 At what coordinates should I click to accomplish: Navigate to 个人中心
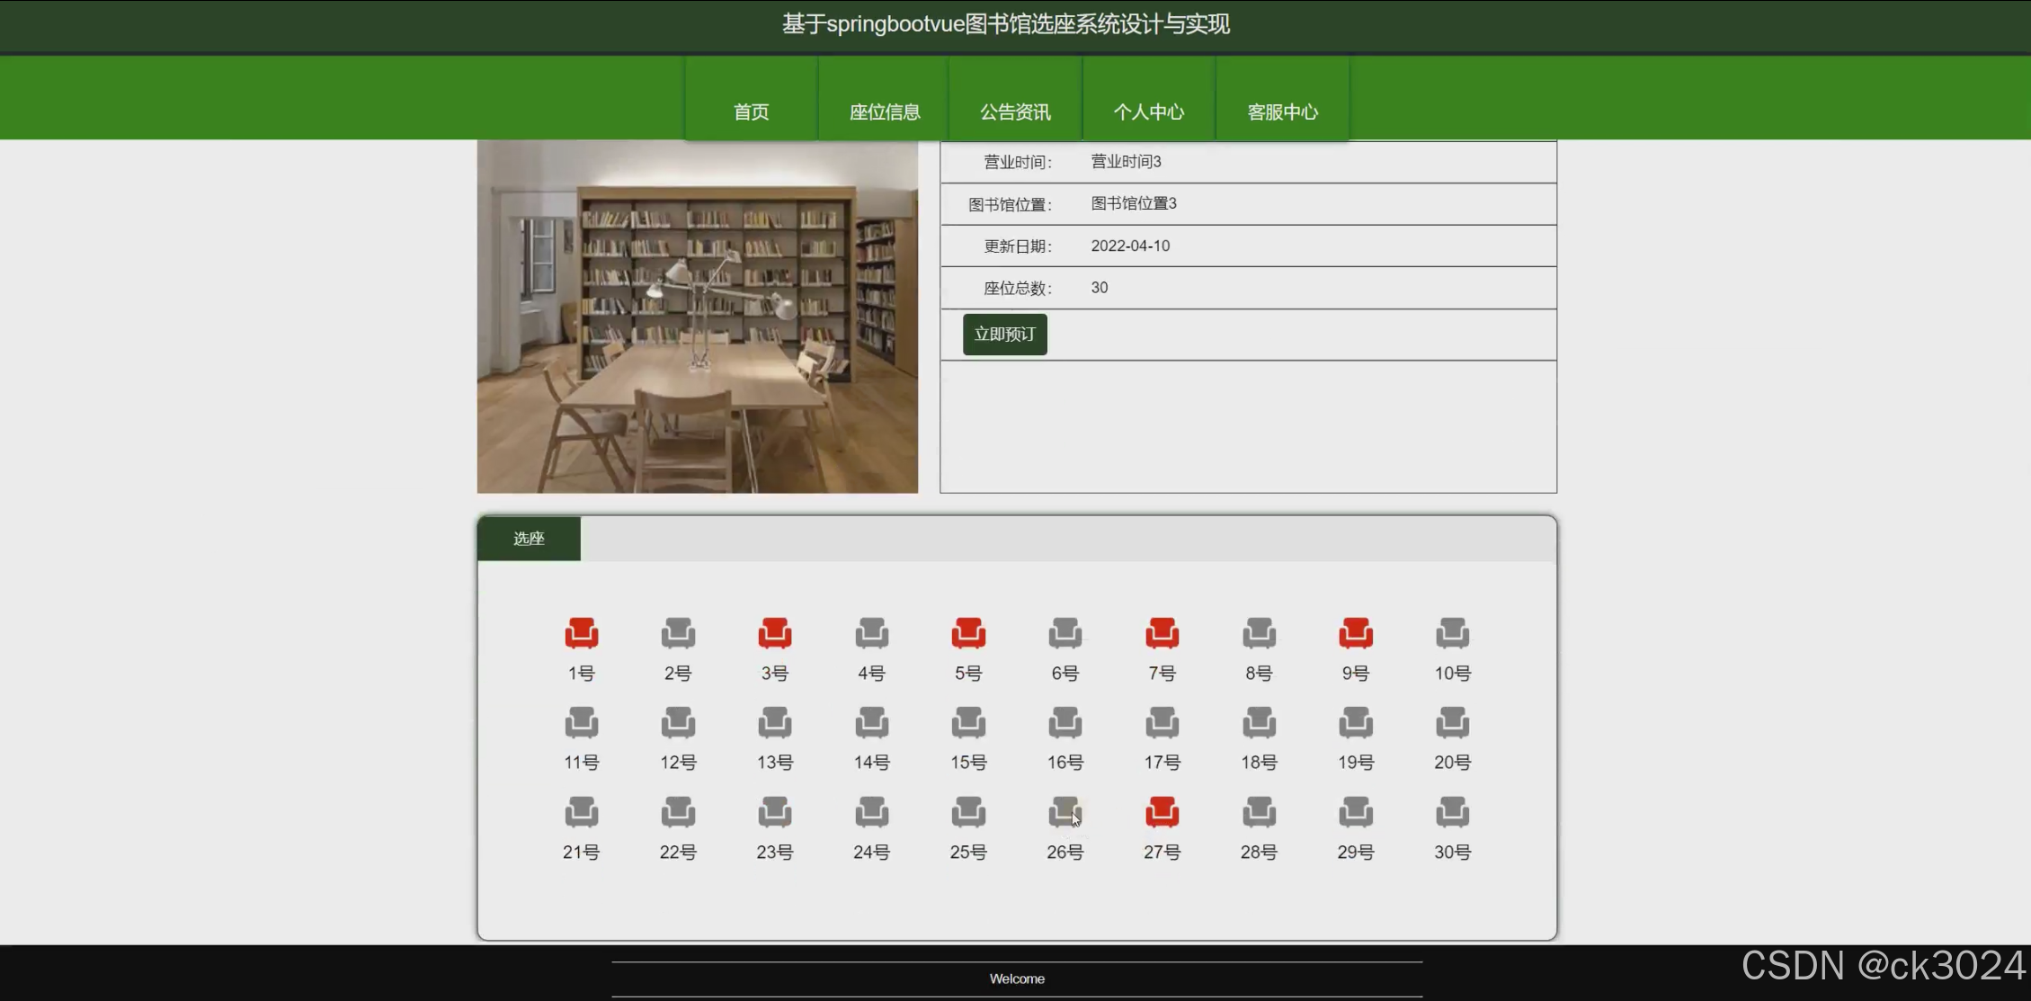pos(1148,112)
